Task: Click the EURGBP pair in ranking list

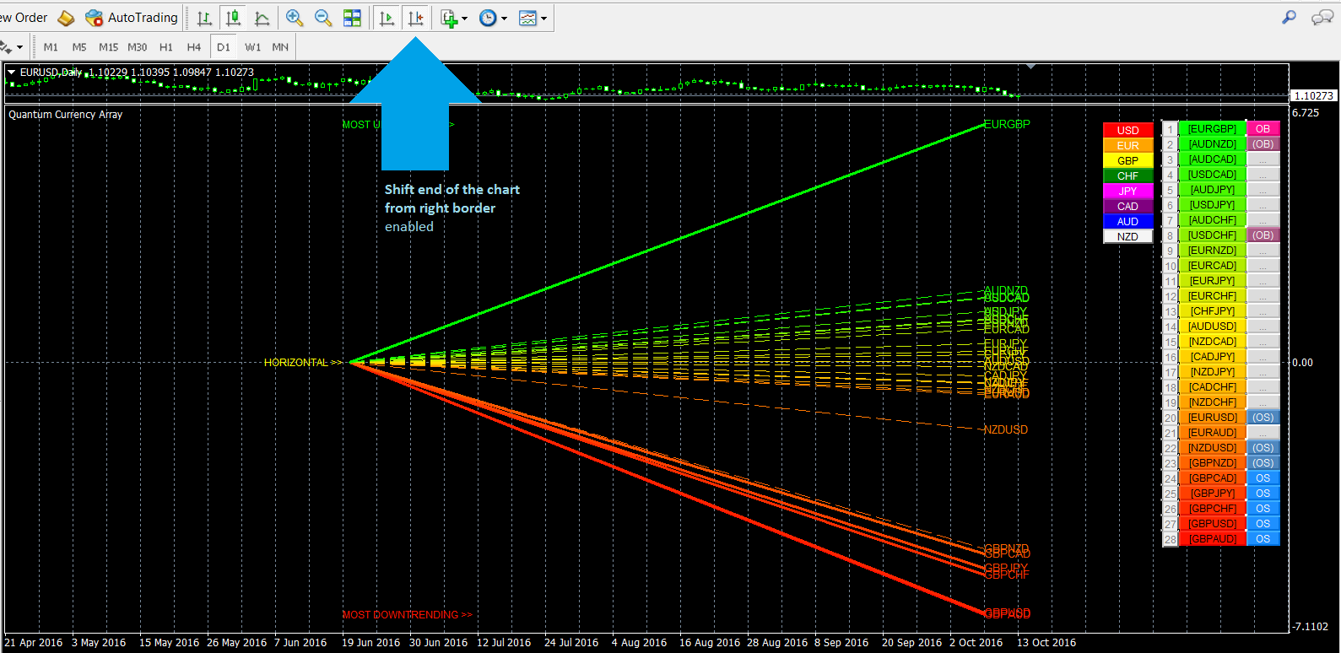Action: click(x=1212, y=129)
